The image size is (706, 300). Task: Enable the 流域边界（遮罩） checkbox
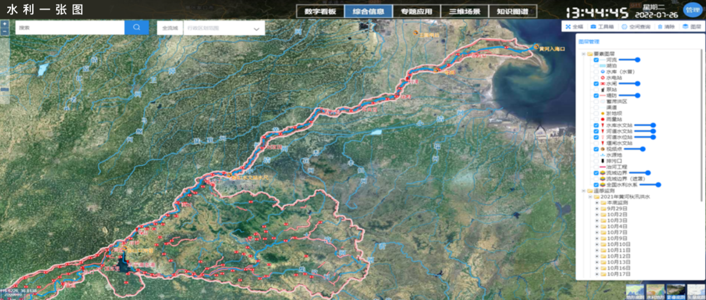point(596,179)
